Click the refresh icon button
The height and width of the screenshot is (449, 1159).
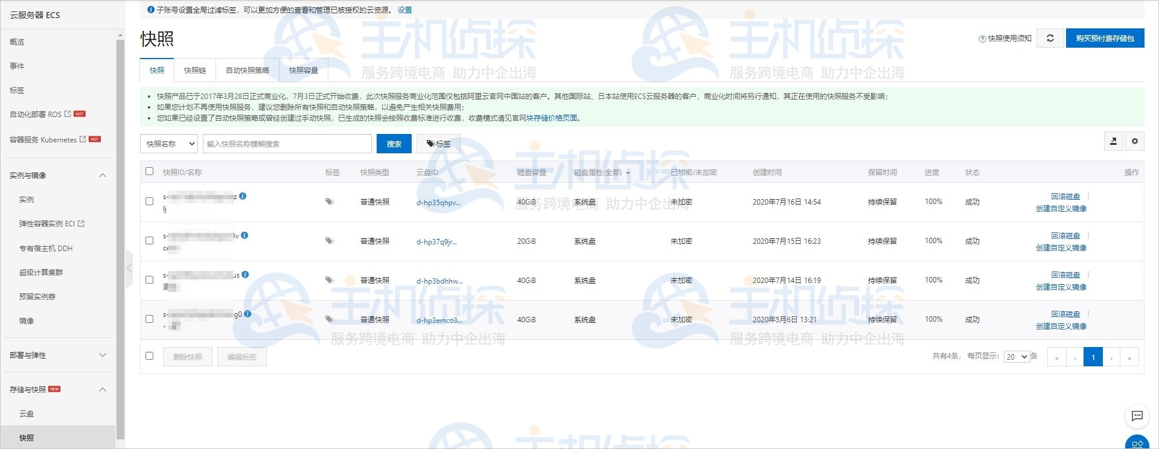1050,38
